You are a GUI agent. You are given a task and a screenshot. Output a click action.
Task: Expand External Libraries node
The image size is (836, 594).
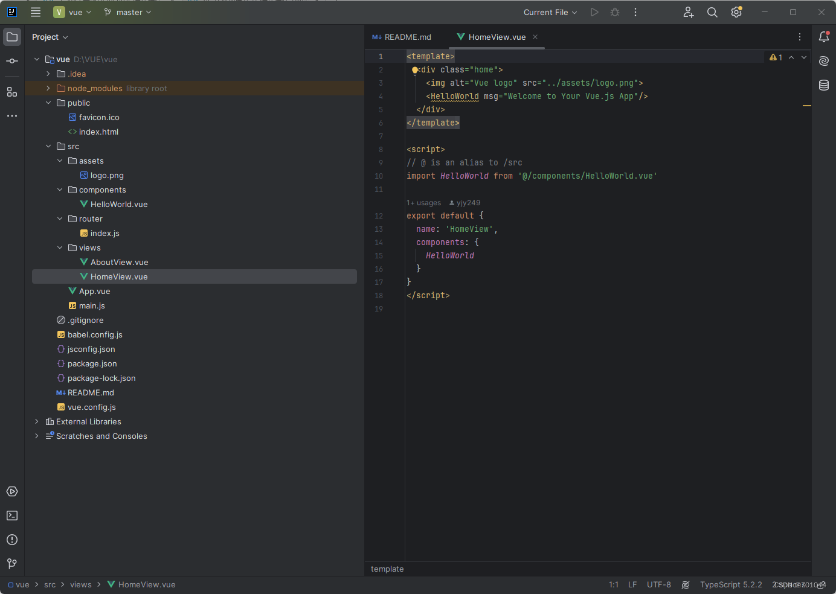click(x=37, y=421)
